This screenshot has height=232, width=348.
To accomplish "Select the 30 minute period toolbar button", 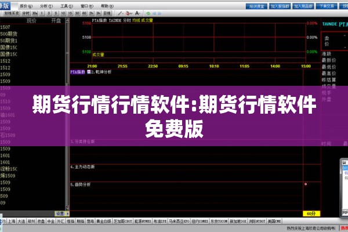I will tap(77, 13).
